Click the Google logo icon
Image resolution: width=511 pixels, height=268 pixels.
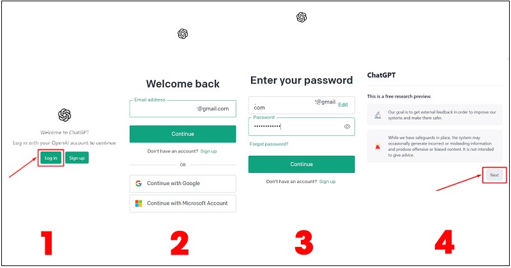[x=138, y=184]
